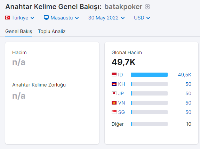This screenshot has height=149, width=200.
Task: Click the Turkey flag icon
Action: tap(8, 18)
